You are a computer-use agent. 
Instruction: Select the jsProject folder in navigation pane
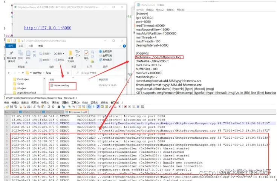click(x=21, y=88)
